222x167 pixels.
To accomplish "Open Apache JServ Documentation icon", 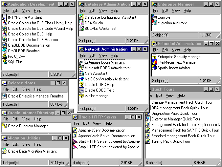I will click(x=75, y=130).
